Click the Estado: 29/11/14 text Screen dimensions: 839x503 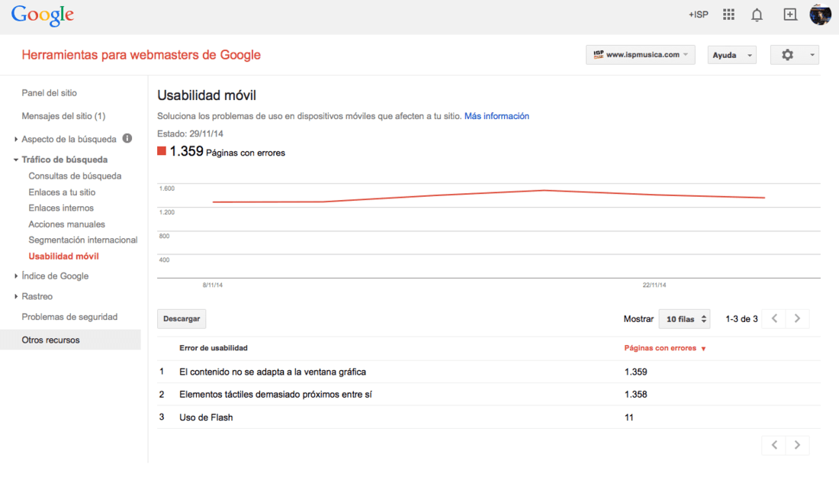190,134
